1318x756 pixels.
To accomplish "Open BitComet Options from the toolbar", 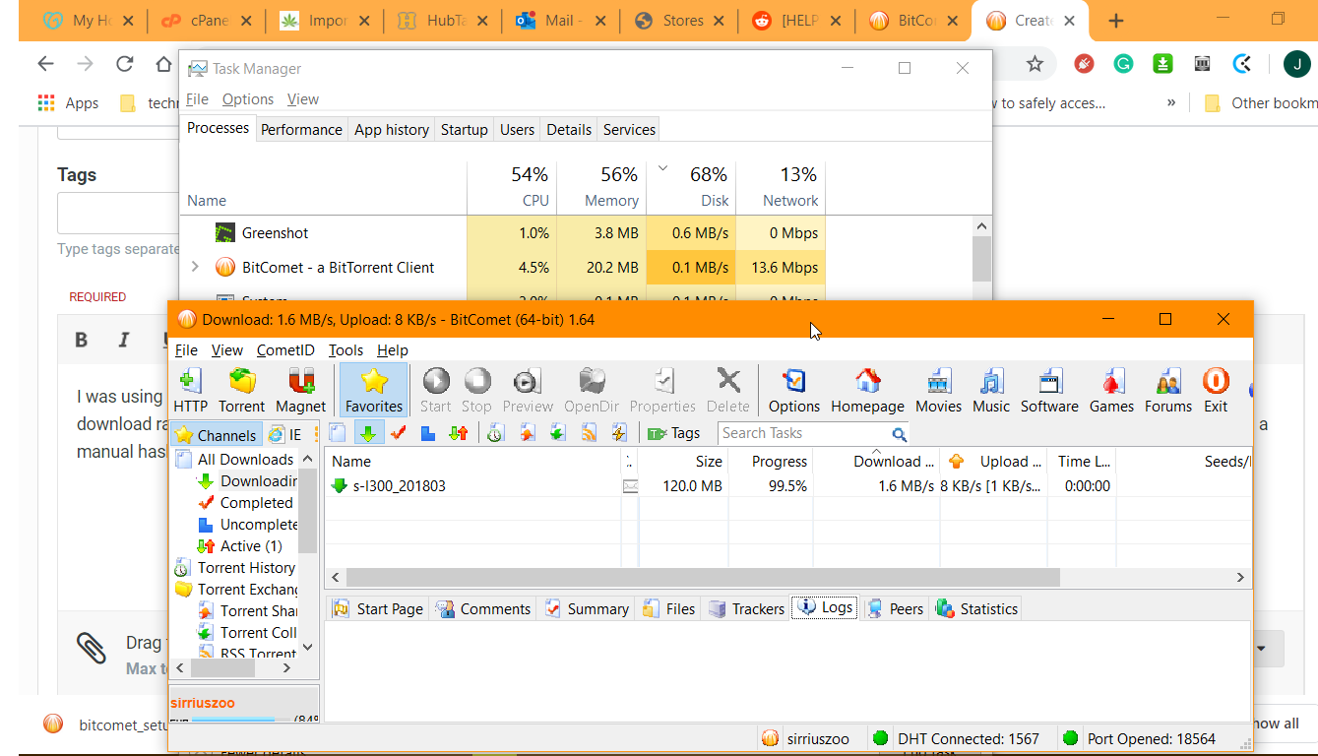I will click(x=794, y=390).
